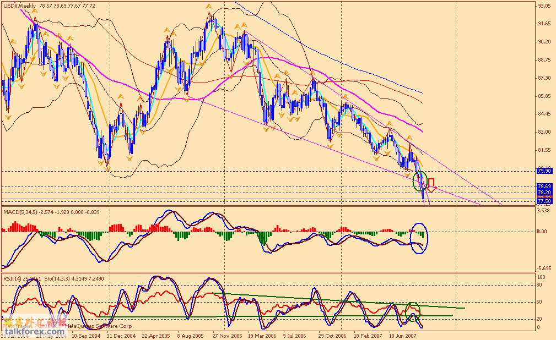Click the 81.55 price scale value

544,150
